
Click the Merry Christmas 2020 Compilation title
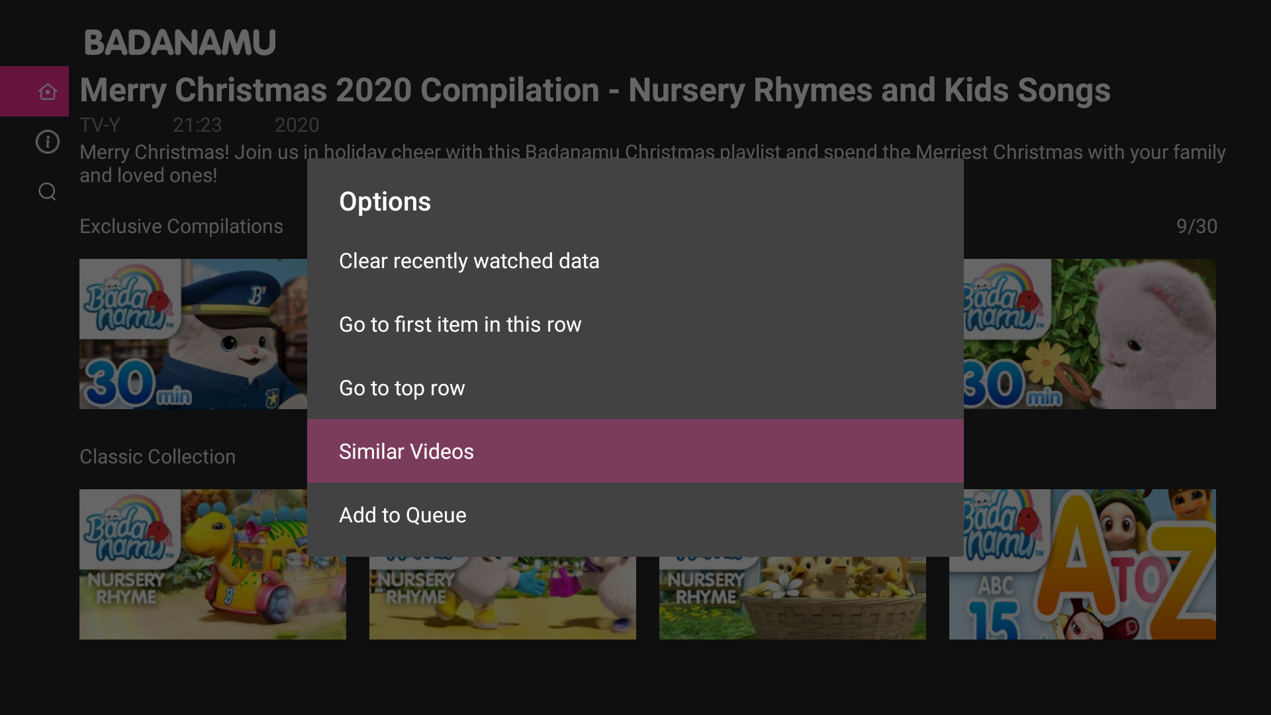595,91
